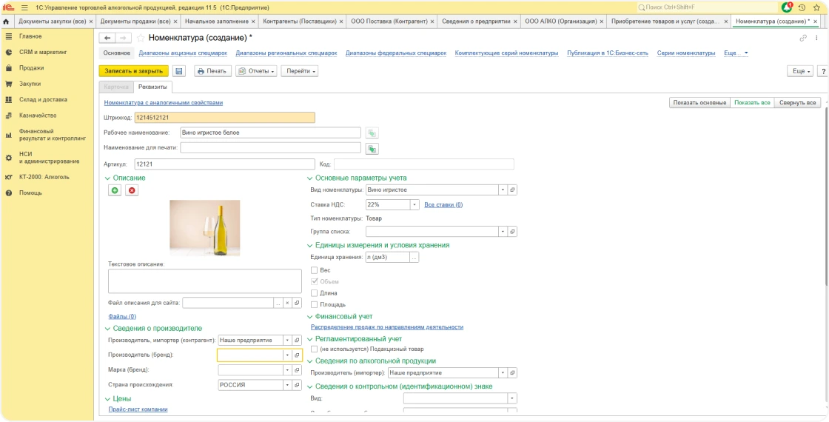Click the save diskette icon
Screen dimensions: 829x422
[x=178, y=71]
